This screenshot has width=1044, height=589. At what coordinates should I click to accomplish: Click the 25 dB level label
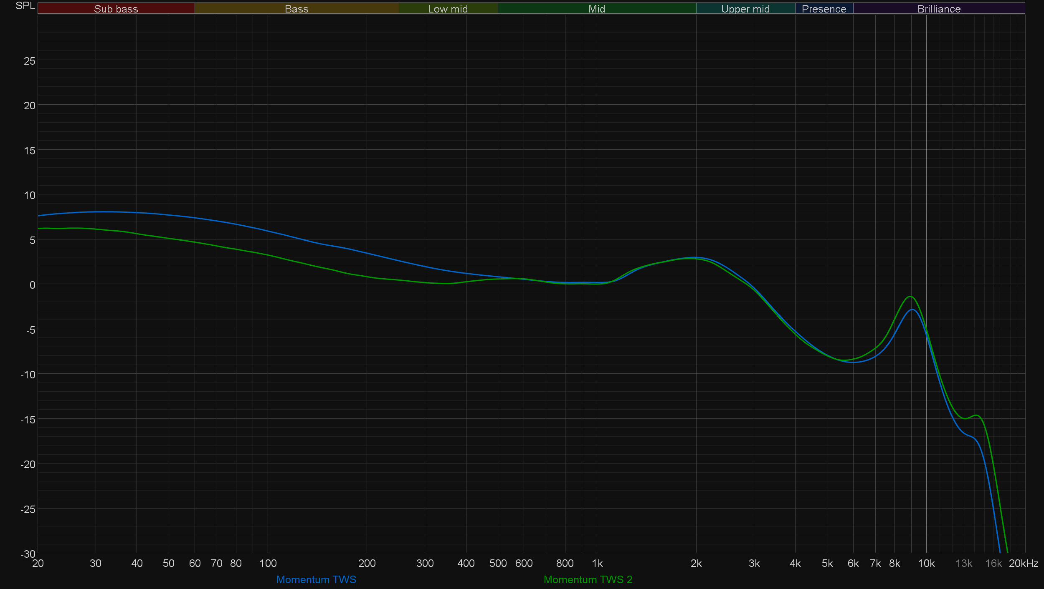30,61
